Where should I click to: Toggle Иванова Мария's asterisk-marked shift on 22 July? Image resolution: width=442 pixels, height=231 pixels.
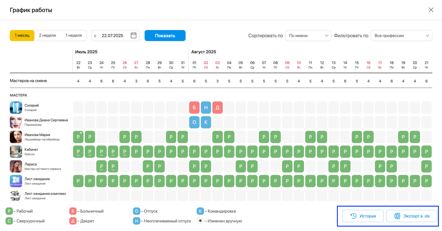[x=78, y=137]
